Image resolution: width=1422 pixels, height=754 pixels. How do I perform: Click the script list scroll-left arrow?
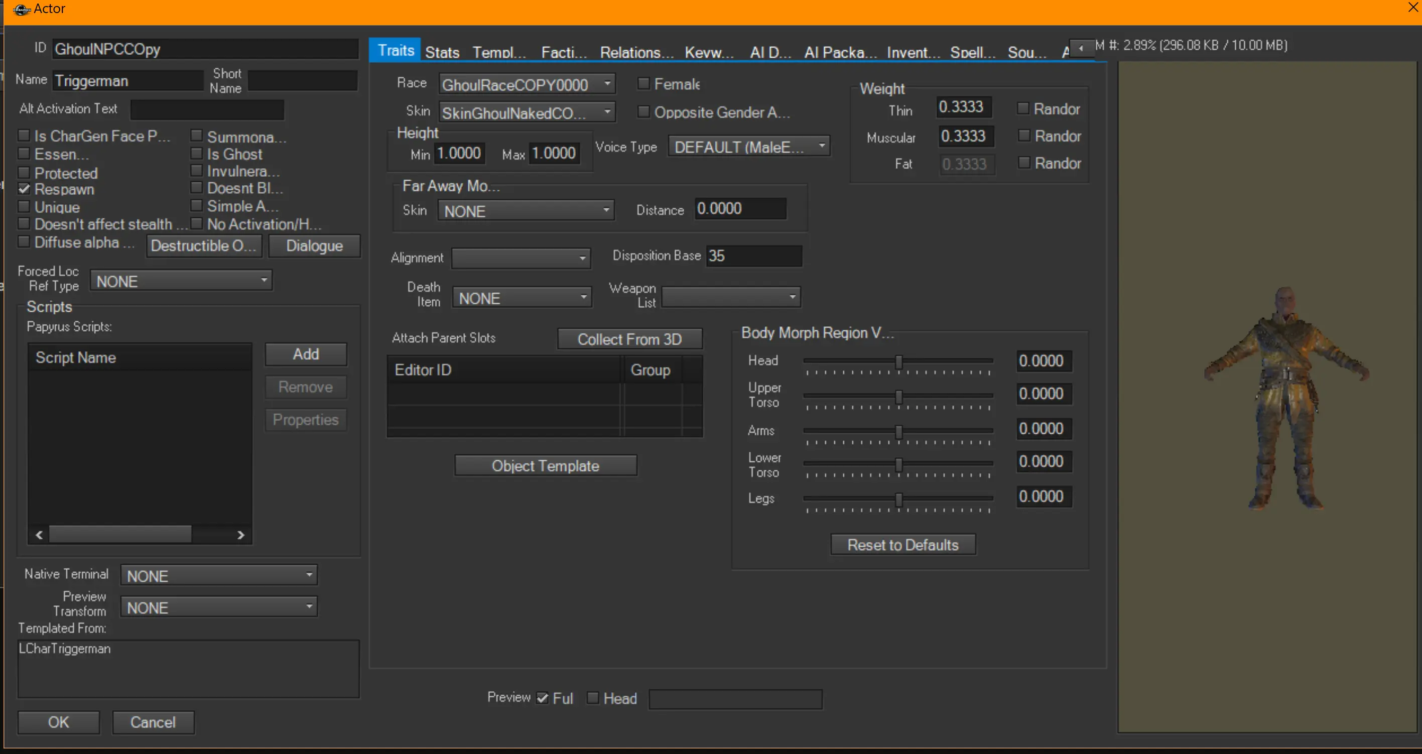[x=39, y=535]
